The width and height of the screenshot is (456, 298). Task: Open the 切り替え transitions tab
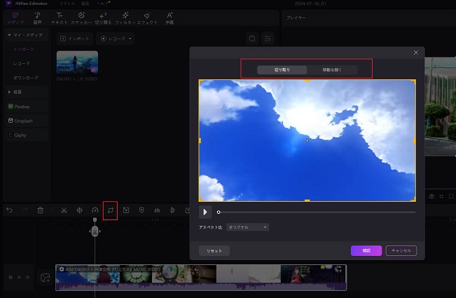pos(103,18)
